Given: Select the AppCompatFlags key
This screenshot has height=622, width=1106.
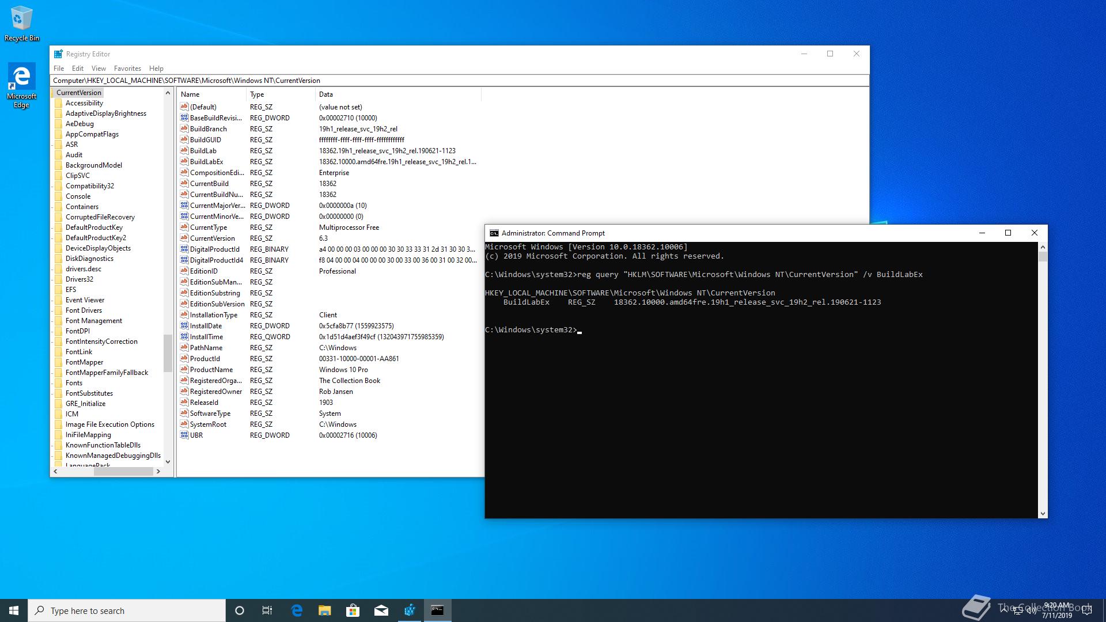Looking at the screenshot, I should 92,134.
